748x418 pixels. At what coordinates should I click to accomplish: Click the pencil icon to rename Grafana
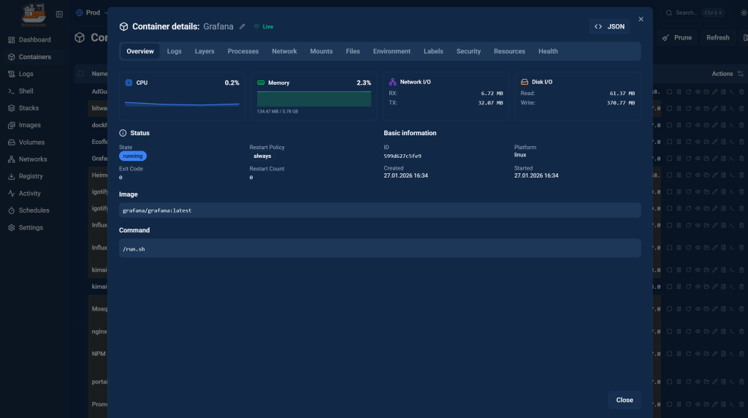(x=243, y=26)
